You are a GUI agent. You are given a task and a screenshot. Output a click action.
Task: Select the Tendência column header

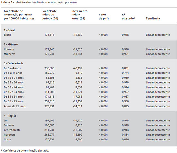(153, 18)
